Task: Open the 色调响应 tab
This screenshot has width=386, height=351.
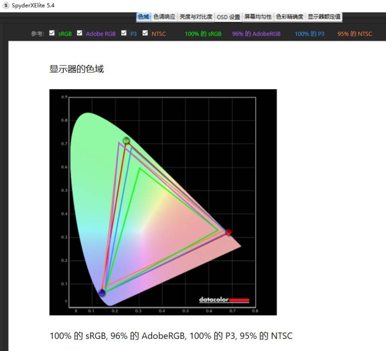Action: click(x=164, y=17)
